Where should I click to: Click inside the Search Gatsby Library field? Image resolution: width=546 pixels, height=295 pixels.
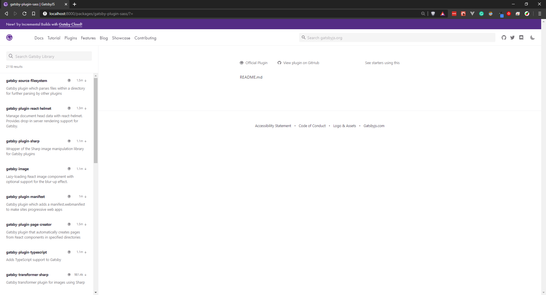49,56
